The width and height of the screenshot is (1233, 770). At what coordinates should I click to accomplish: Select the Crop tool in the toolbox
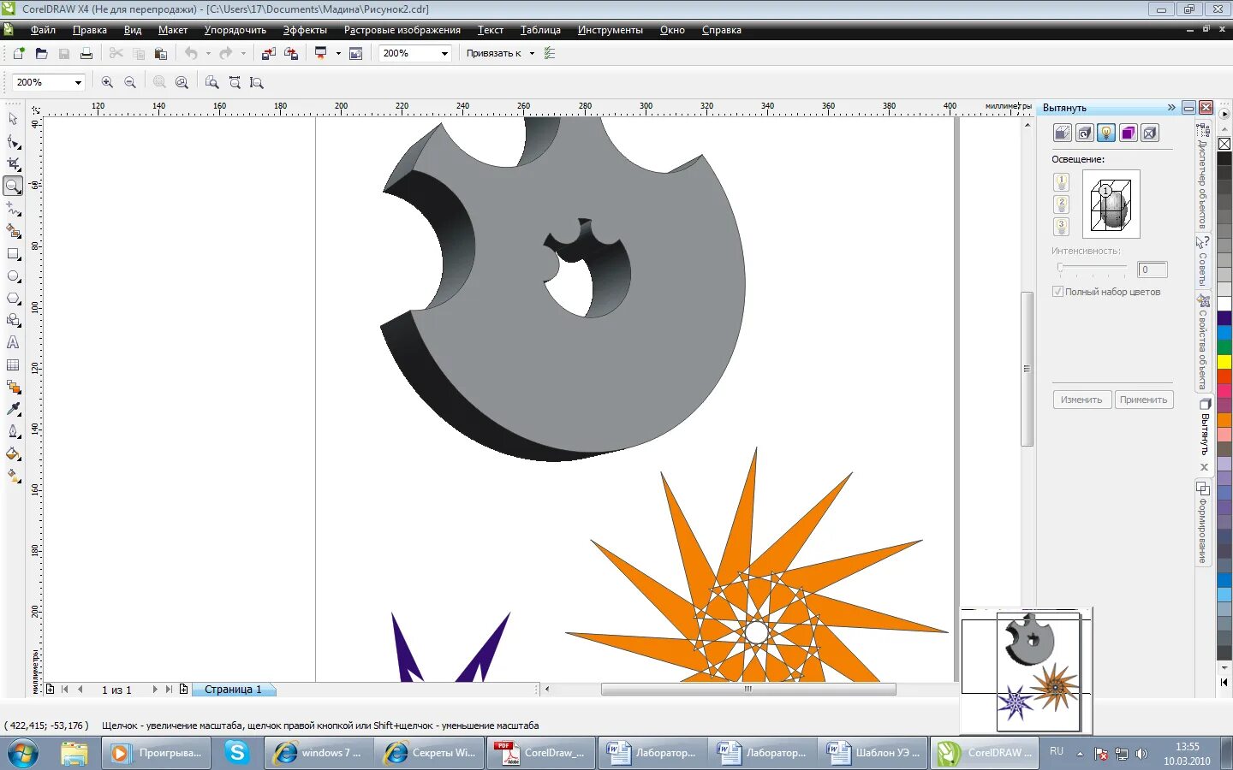click(13, 163)
